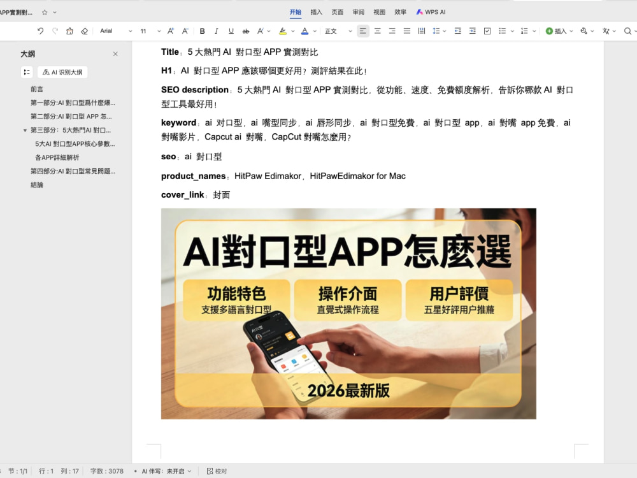Center align the text
Image resolution: width=637 pixels, height=478 pixels.
[x=377, y=31]
